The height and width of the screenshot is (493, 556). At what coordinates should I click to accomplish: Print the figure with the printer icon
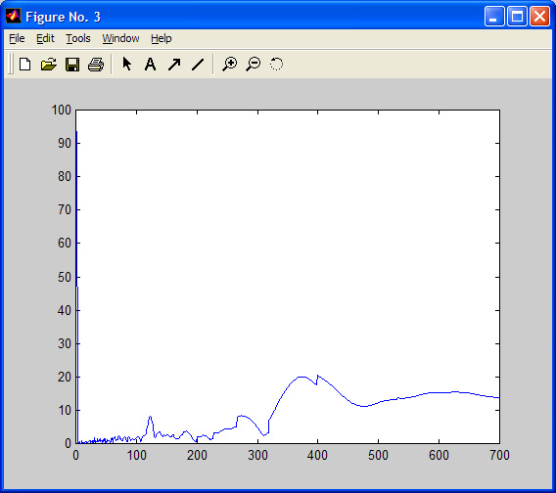[96, 65]
